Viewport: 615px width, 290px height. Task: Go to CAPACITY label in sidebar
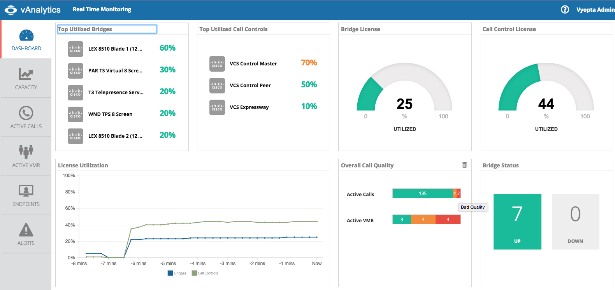click(26, 87)
